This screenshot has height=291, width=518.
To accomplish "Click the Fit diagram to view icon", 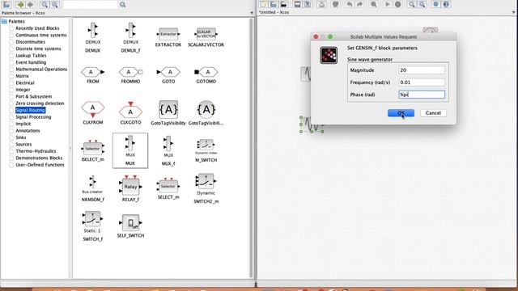I will point(374,4).
